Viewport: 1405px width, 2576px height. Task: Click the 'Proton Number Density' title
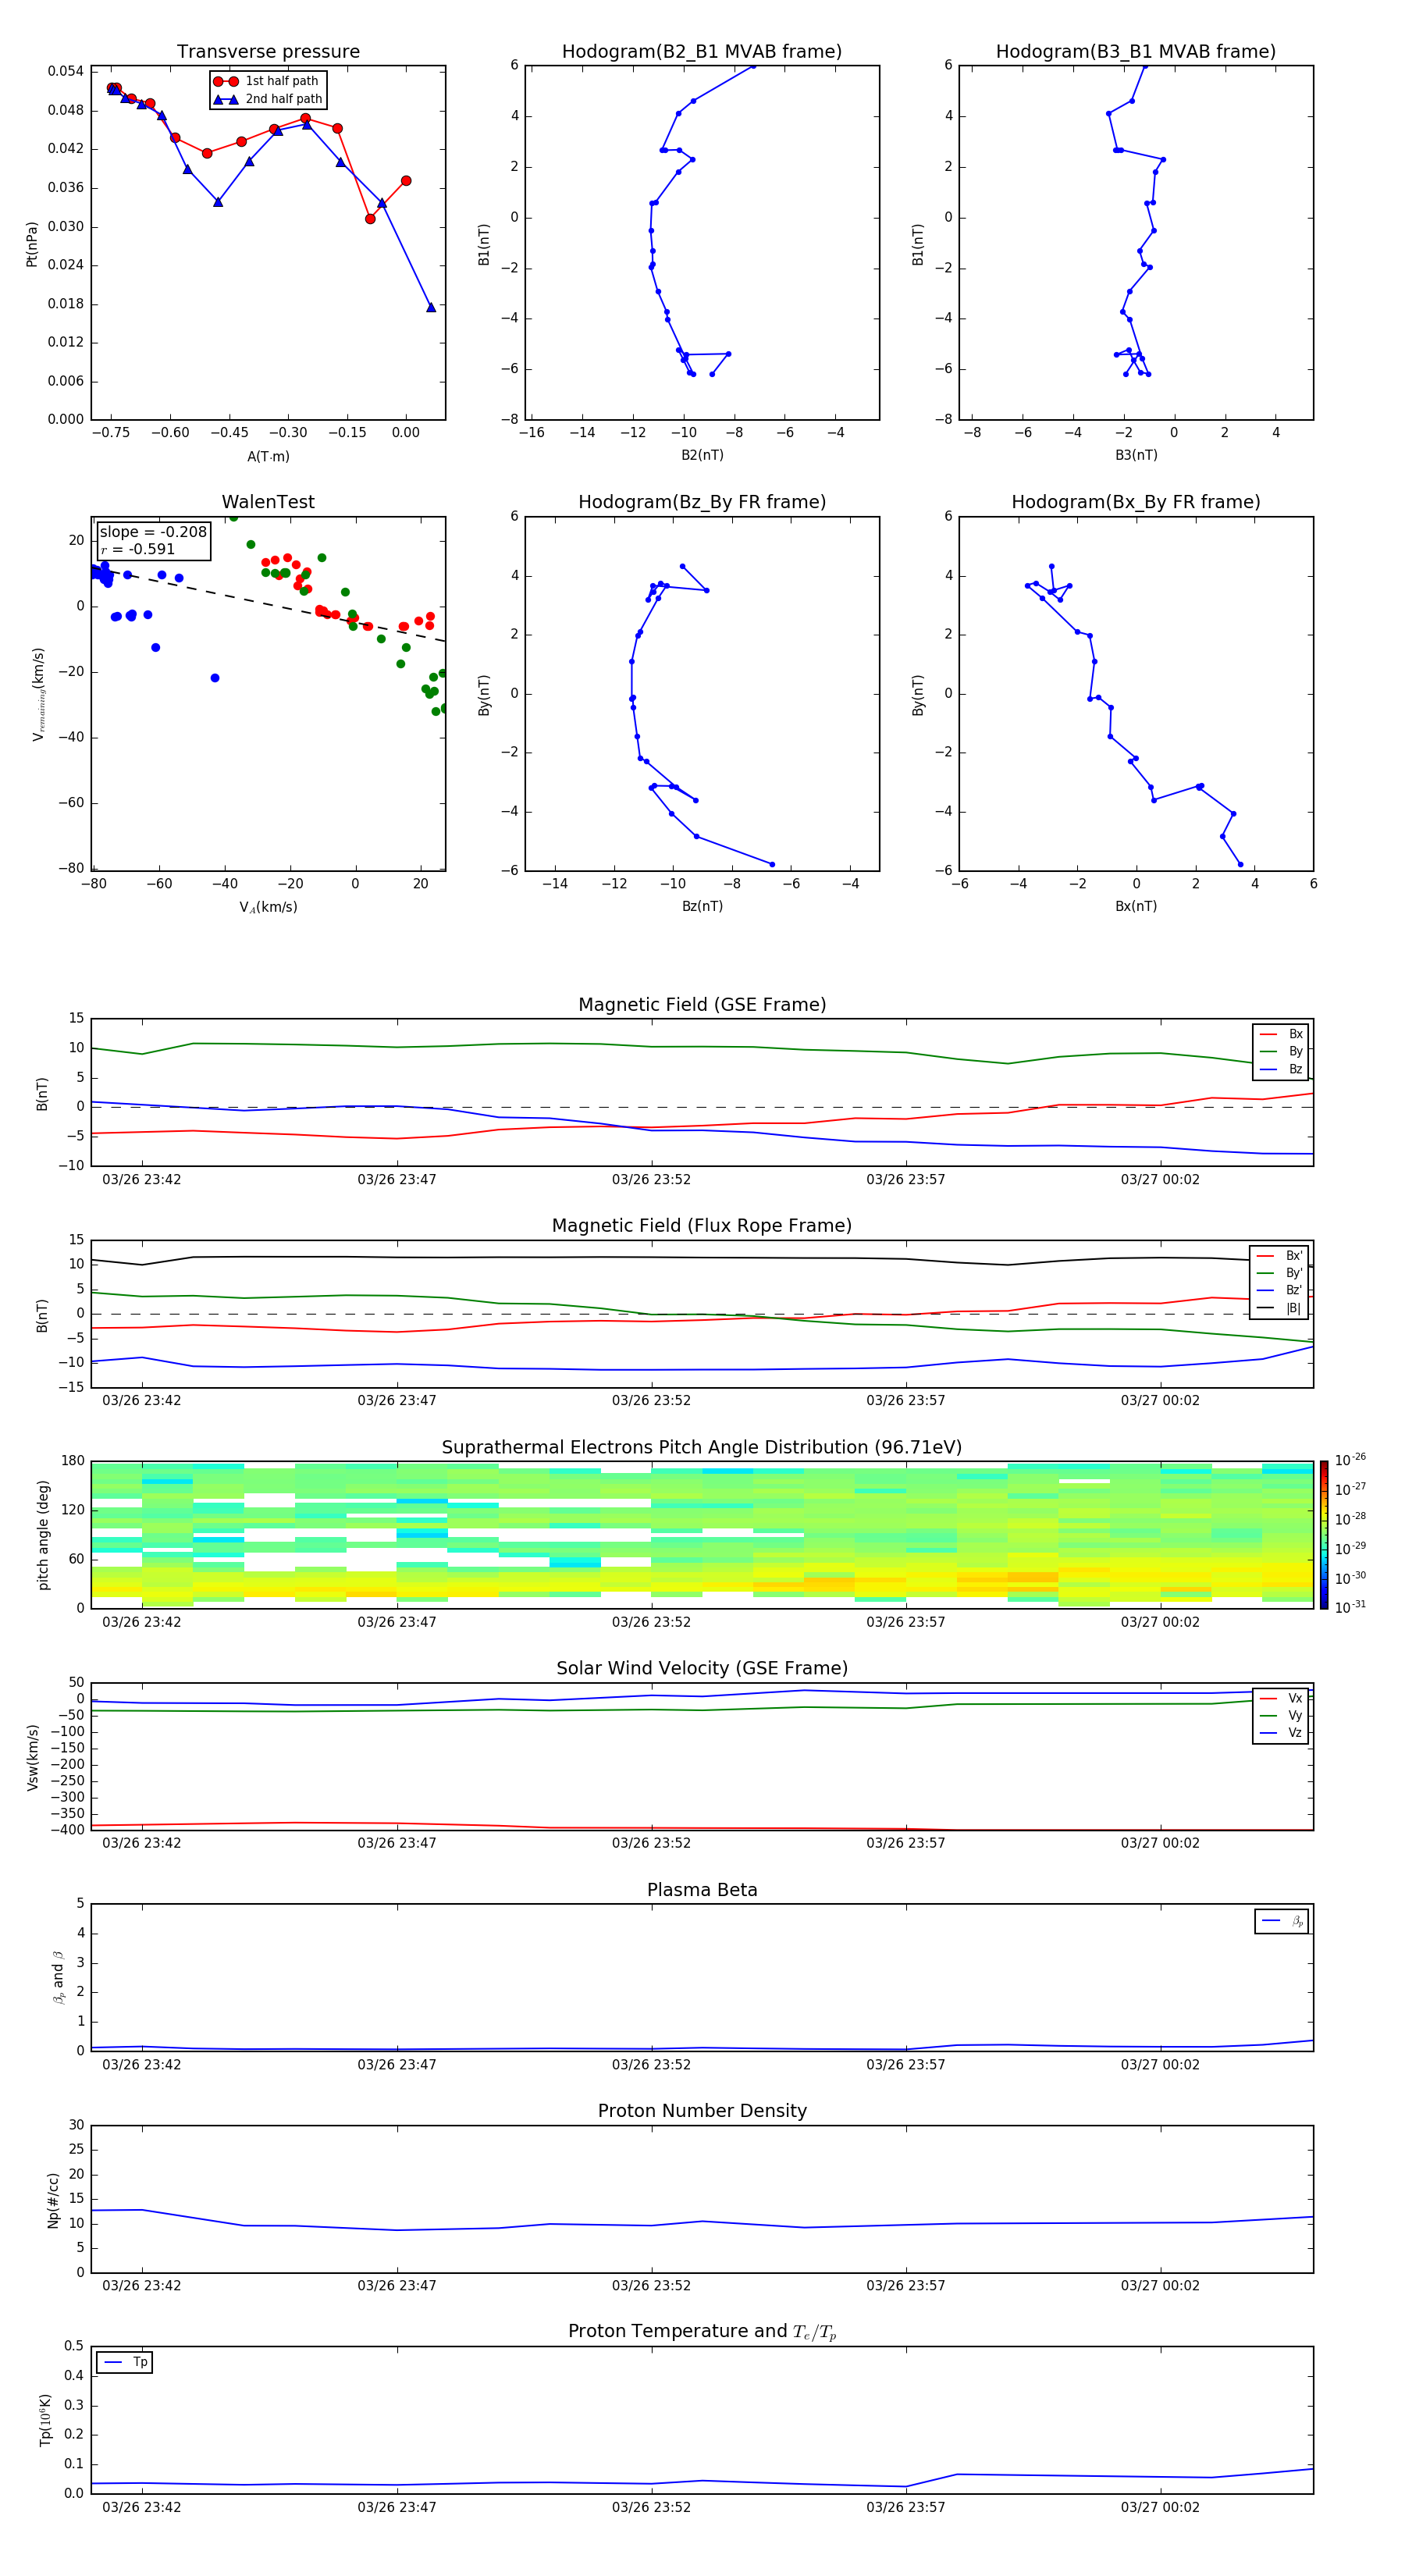[702, 2111]
